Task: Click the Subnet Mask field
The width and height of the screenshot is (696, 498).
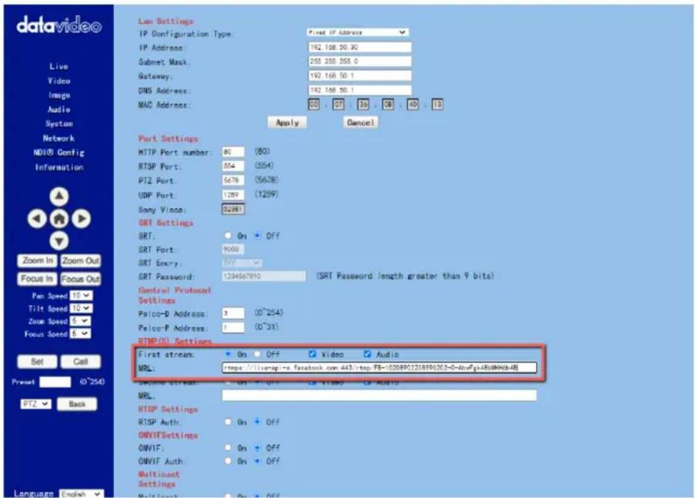Action: coord(359,61)
